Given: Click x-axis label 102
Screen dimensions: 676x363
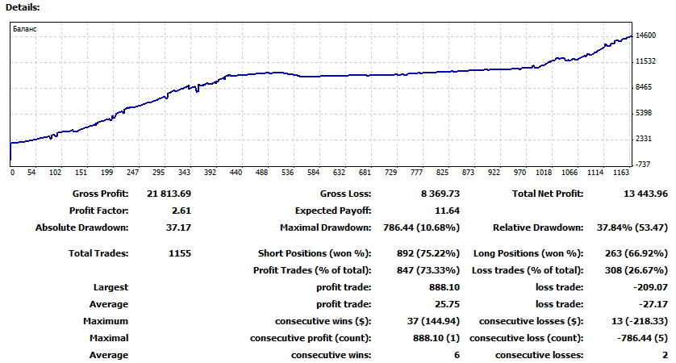Looking at the screenshot, I should coord(55,173).
